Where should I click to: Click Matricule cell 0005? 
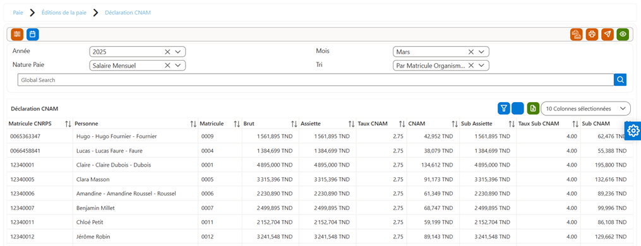[x=207, y=179]
